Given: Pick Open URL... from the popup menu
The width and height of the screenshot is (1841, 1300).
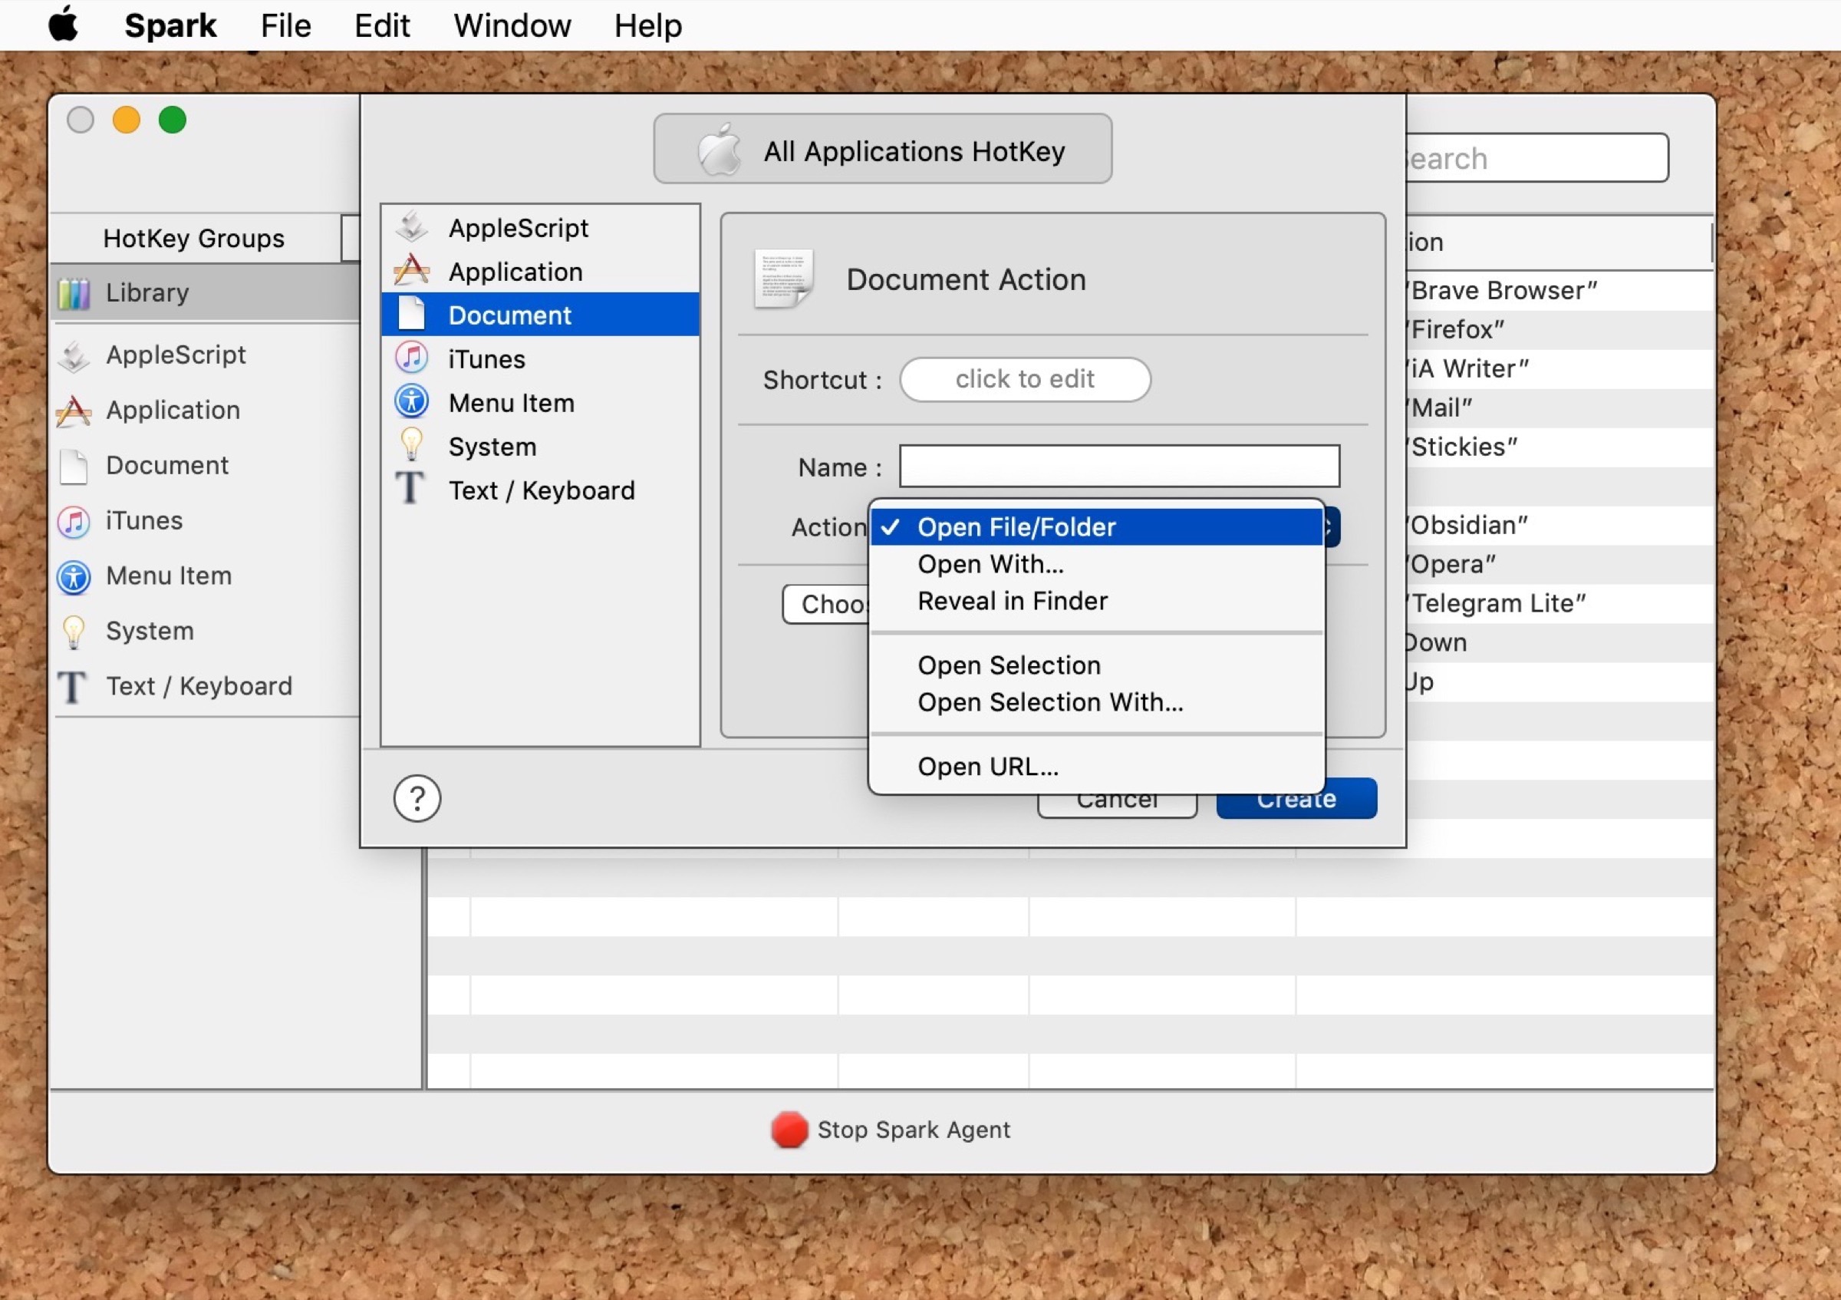Looking at the screenshot, I should (988, 766).
